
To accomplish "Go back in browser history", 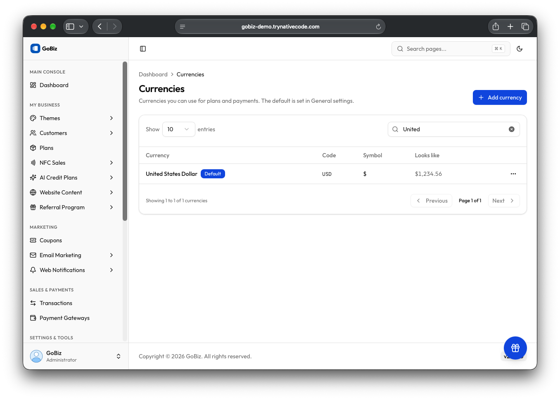I will coord(100,26).
